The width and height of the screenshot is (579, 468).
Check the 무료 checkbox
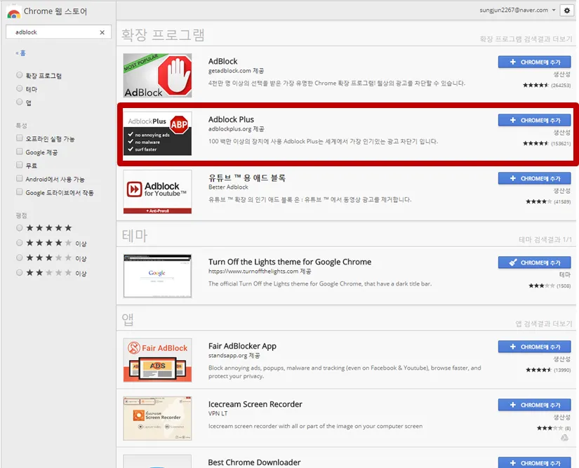(x=19, y=165)
